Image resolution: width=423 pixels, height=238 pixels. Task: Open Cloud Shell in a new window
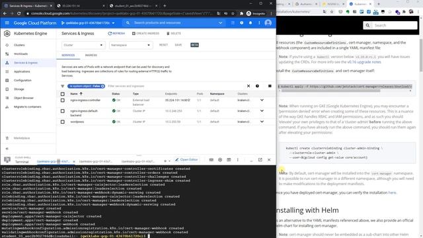click(260, 160)
